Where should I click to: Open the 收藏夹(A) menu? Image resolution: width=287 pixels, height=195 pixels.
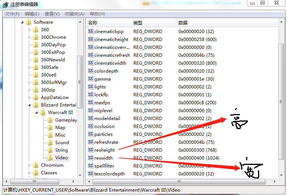coord(75,14)
